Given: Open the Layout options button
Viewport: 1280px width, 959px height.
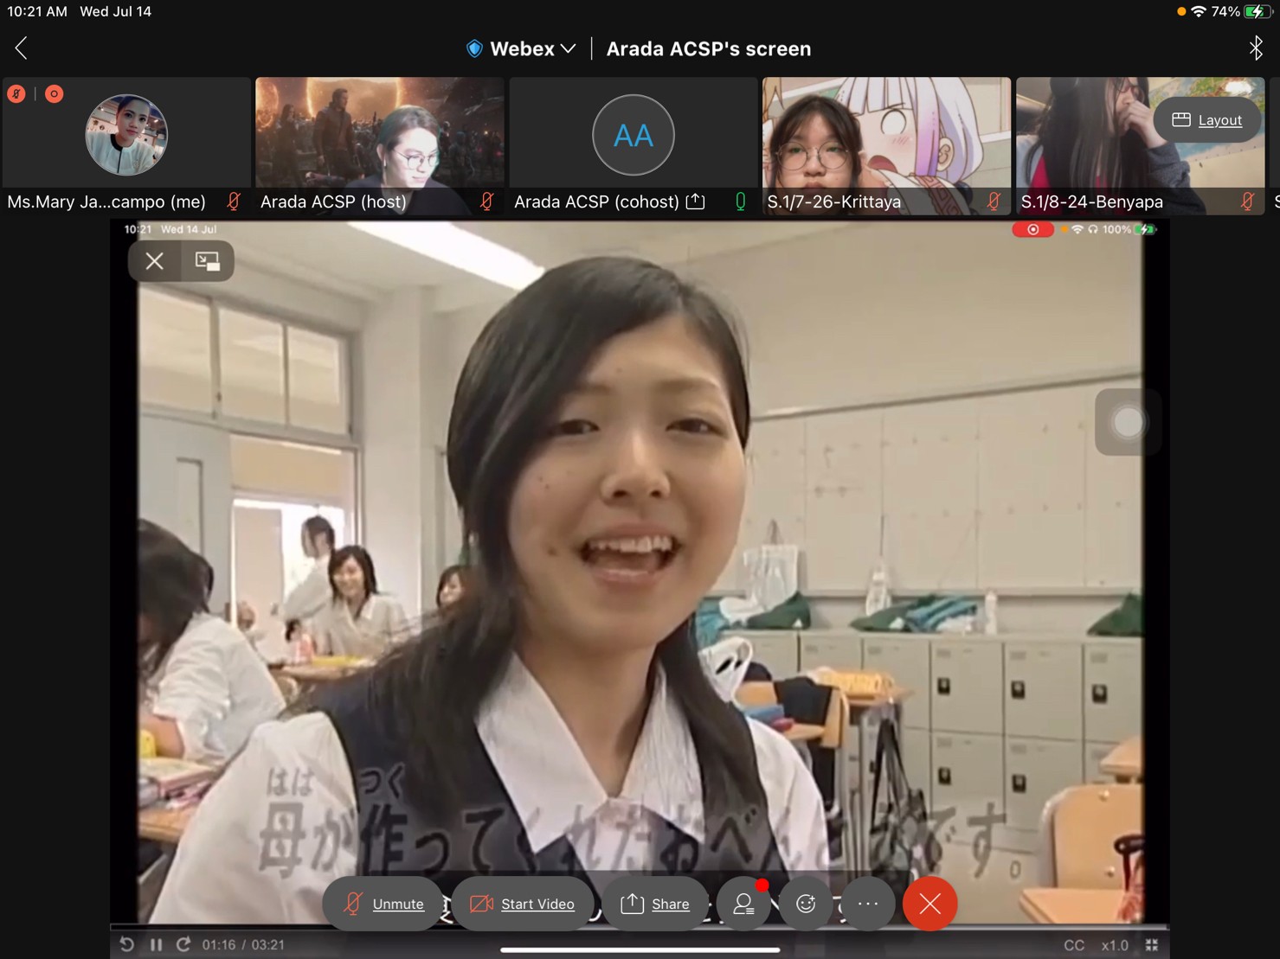Looking at the screenshot, I should (x=1208, y=120).
